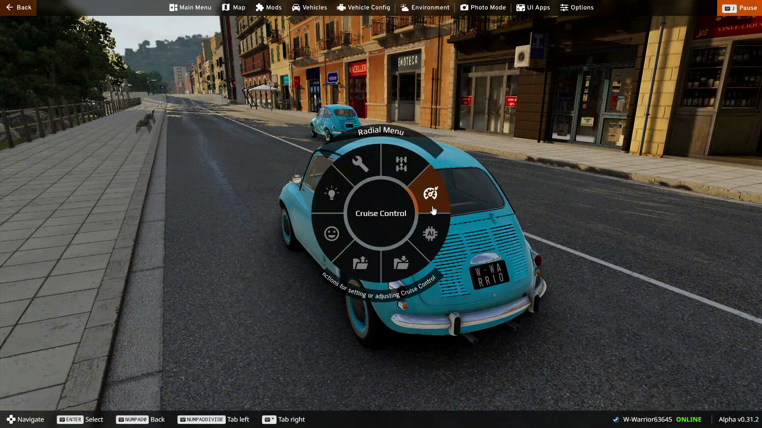
Task: Open the Environment menu
Action: click(x=425, y=8)
